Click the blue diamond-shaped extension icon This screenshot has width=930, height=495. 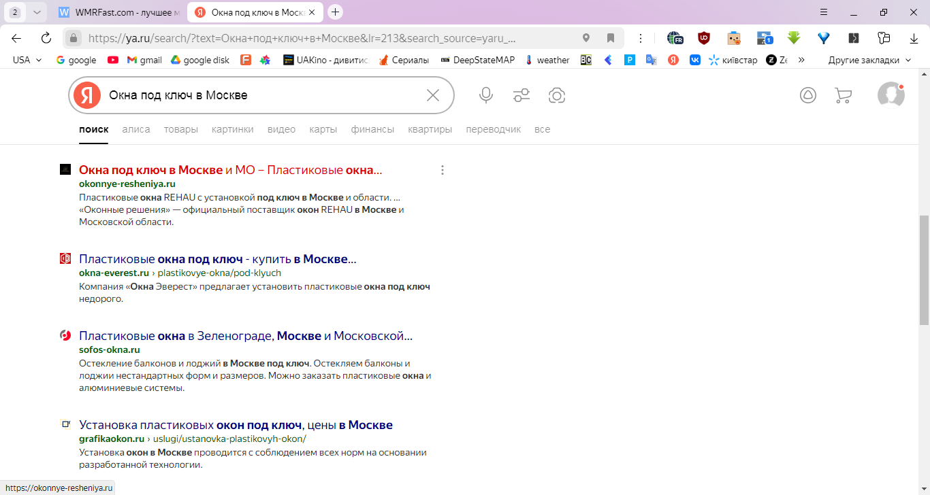[824, 38]
